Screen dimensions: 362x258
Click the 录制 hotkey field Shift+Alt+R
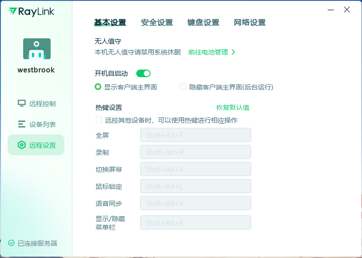pyautogui.click(x=195, y=152)
